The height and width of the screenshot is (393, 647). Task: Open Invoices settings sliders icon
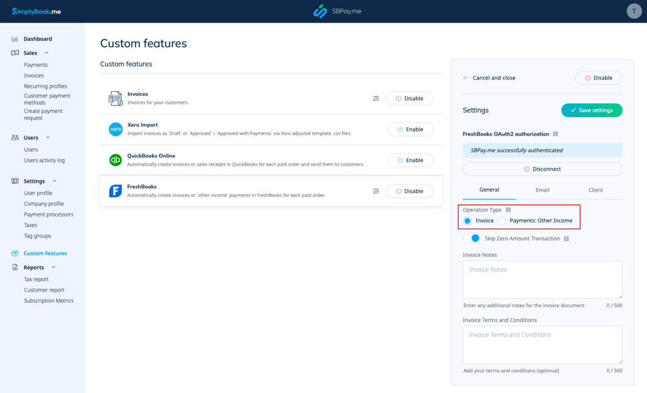pyautogui.click(x=376, y=99)
